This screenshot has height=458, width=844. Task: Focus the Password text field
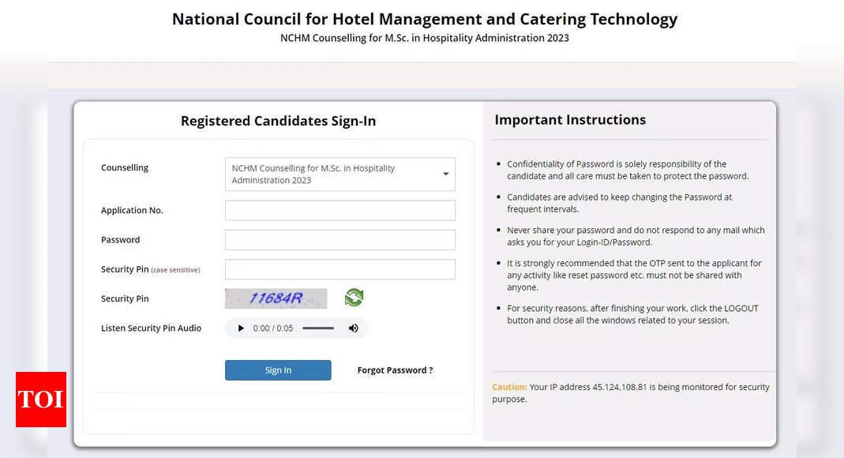click(340, 240)
